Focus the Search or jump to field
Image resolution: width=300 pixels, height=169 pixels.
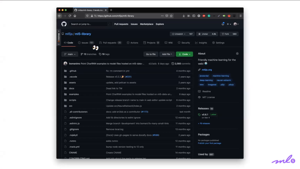90,24
